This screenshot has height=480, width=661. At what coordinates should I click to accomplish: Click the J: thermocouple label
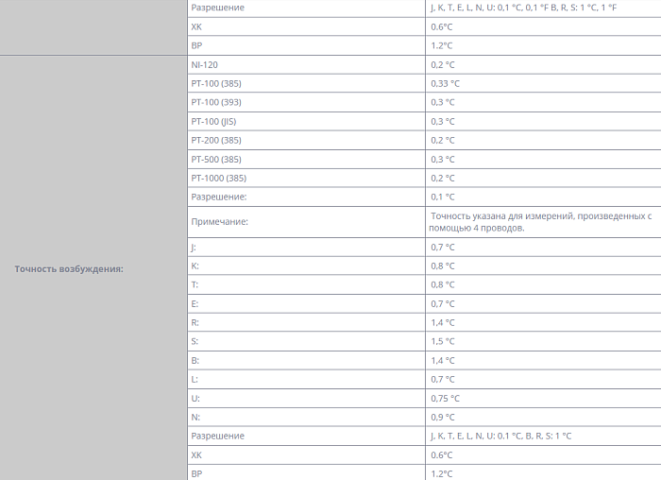194,247
